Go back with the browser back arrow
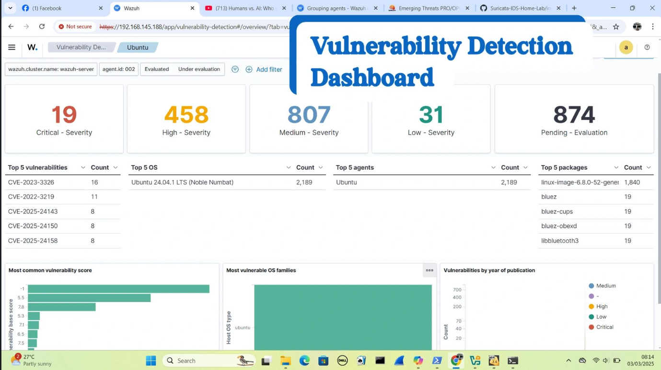The width and height of the screenshot is (661, 370). (11, 27)
